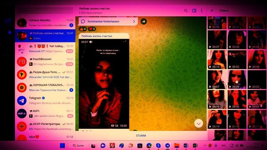Click the 1.053 Abonnenten subscriber count

(90, 13)
